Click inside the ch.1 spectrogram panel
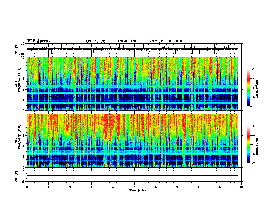 (132, 84)
